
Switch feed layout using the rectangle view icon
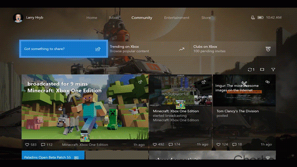(x=262, y=70)
